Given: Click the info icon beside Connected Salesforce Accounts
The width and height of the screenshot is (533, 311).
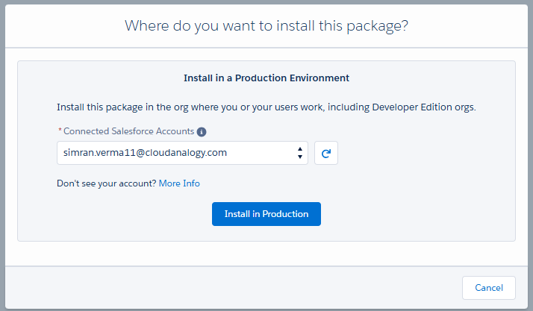Looking at the screenshot, I should (202, 131).
